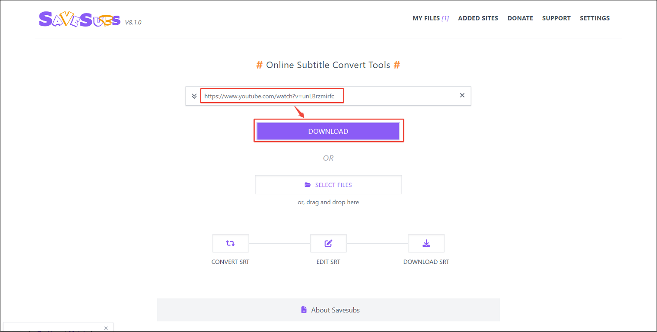Click the SUPPORT link
Viewport: 657px width, 332px height.
tap(556, 18)
